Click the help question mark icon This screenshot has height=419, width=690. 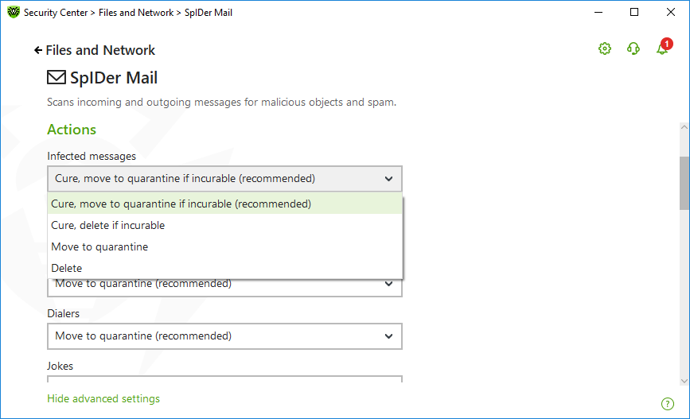668,404
